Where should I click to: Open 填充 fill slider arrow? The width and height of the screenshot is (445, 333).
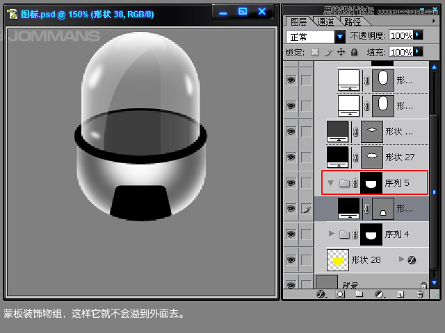[417, 51]
